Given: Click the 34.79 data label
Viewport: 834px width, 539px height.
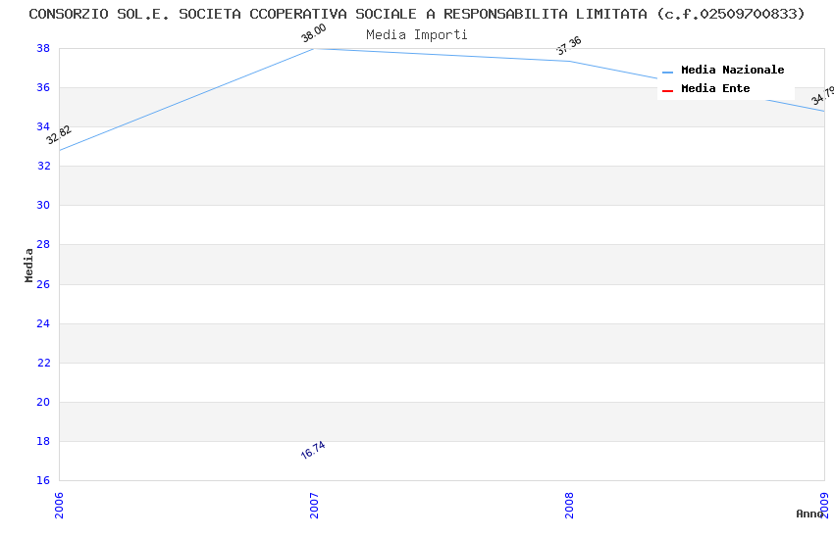Looking at the screenshot, I should (x=823, y=96).
